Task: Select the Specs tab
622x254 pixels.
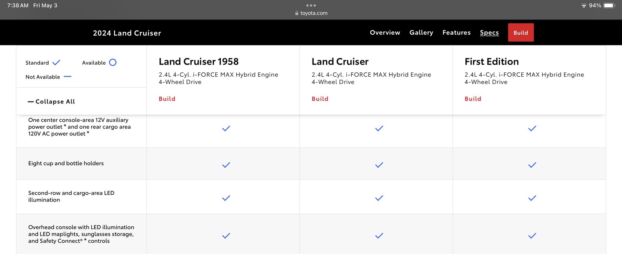Action: tap(489, 33)
